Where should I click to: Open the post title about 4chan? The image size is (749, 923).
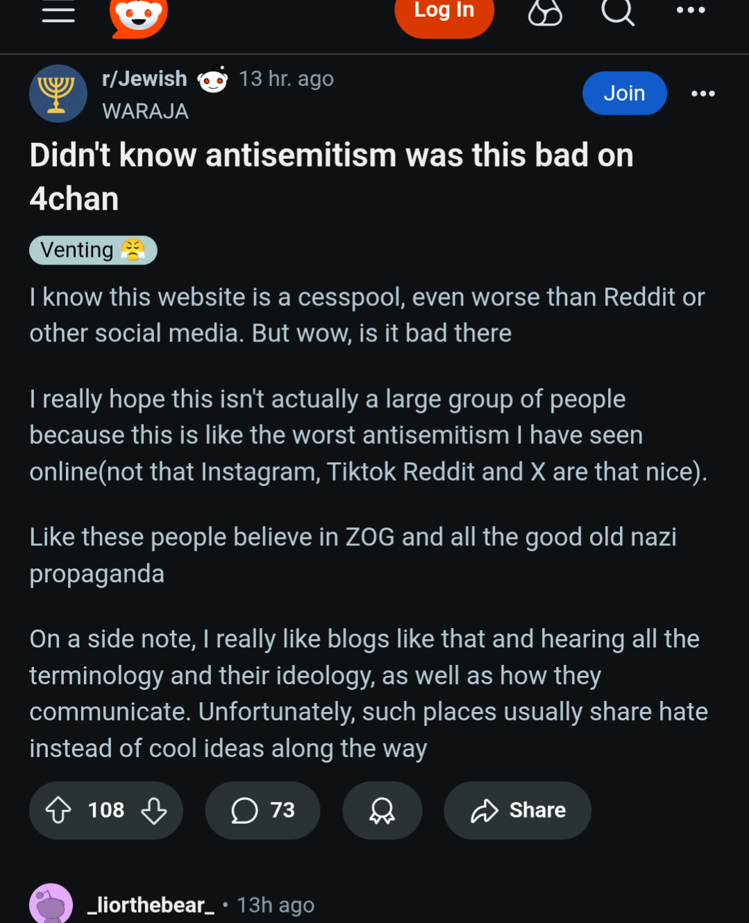tap(331, 176)
